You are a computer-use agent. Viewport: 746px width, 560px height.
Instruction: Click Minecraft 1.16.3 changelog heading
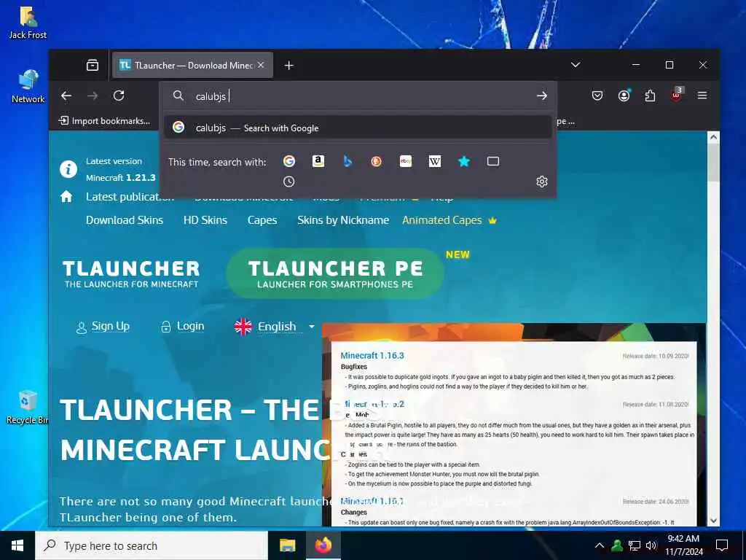pyautogui.click(x=372, y=356)
